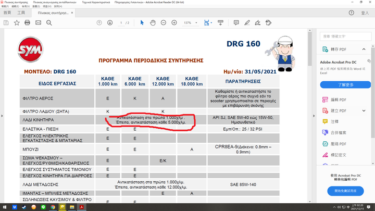The height and width of the screenshot is (211, 375).
Task: Open 合併檔案 combine files tool
Action: coord(339,132)
